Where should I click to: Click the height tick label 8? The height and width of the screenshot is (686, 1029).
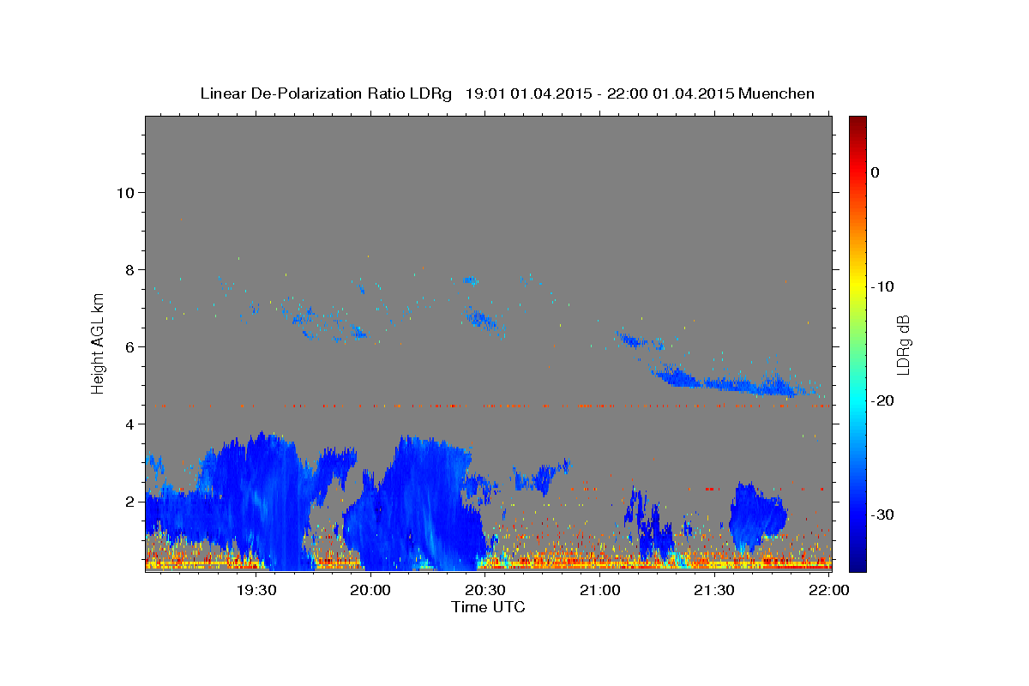coord(130,269)
